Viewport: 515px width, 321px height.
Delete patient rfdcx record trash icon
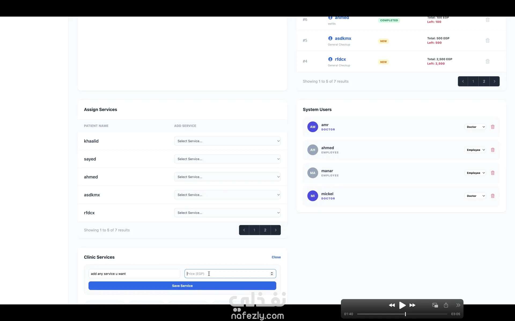[488, 61]
